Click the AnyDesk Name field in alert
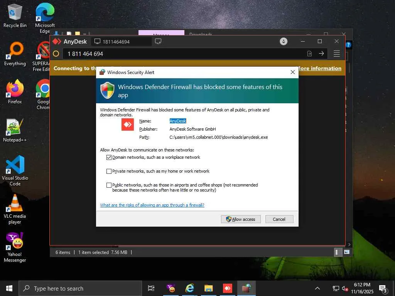Viewport: 395px width, 296px height. (x=177, y=121)
